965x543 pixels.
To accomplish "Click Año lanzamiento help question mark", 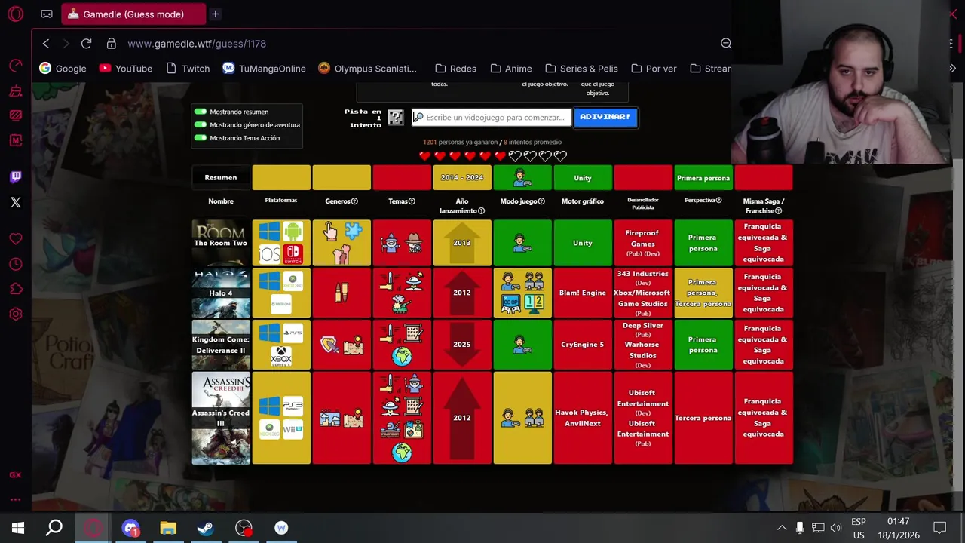I will (x=481, y=211).
